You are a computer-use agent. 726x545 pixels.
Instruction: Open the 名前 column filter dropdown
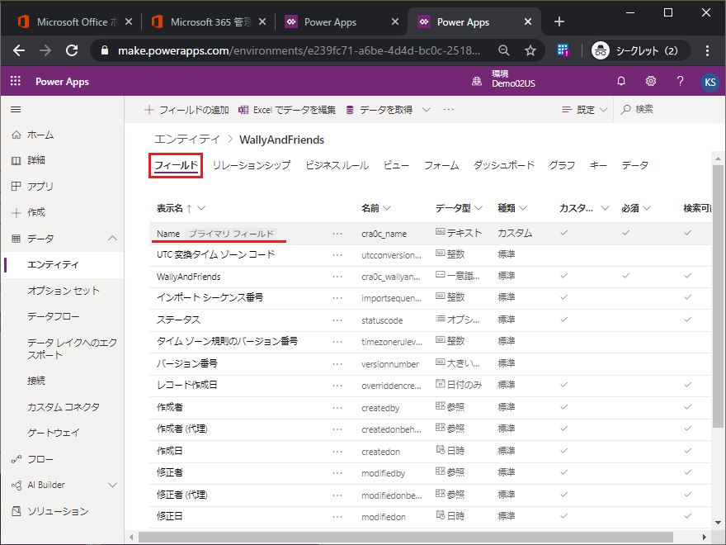[387, 208]
